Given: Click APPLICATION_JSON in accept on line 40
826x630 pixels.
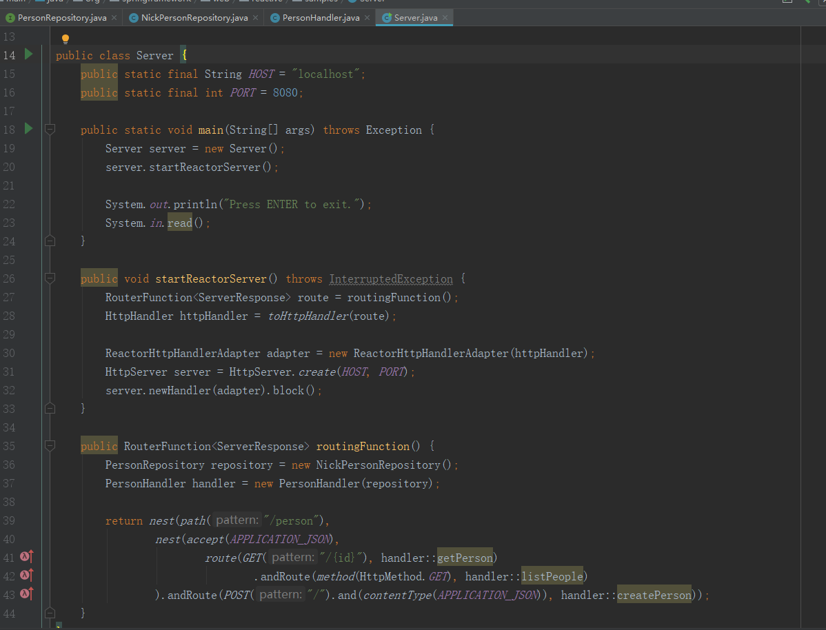Looking at the screenshot, I should coord(281,540).
